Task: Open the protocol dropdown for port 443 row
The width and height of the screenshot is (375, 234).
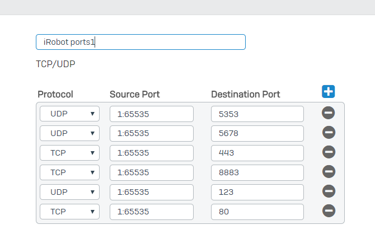Action: click(69, 153)
